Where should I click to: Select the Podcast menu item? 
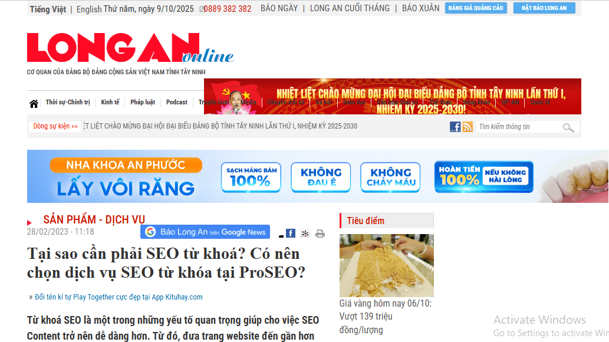pos(177,102)
